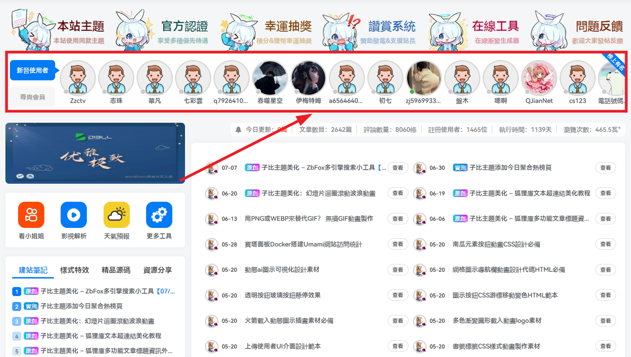631x357 pixels.
Task: Switch to the 尊貴會員 member view
Action: click(33, 97)
